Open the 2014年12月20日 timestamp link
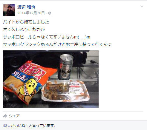The width and height of the screenshot is (147, 130). point(31,13)
